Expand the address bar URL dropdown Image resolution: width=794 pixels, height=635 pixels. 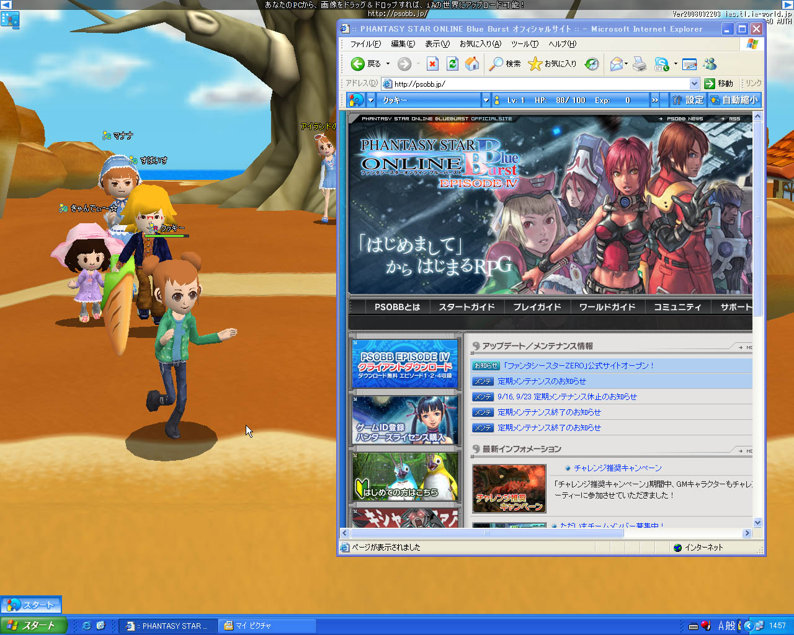click(694, 84)
